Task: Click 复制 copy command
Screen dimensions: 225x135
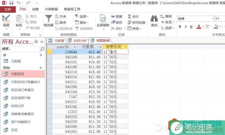Action: tap(31, 22)
